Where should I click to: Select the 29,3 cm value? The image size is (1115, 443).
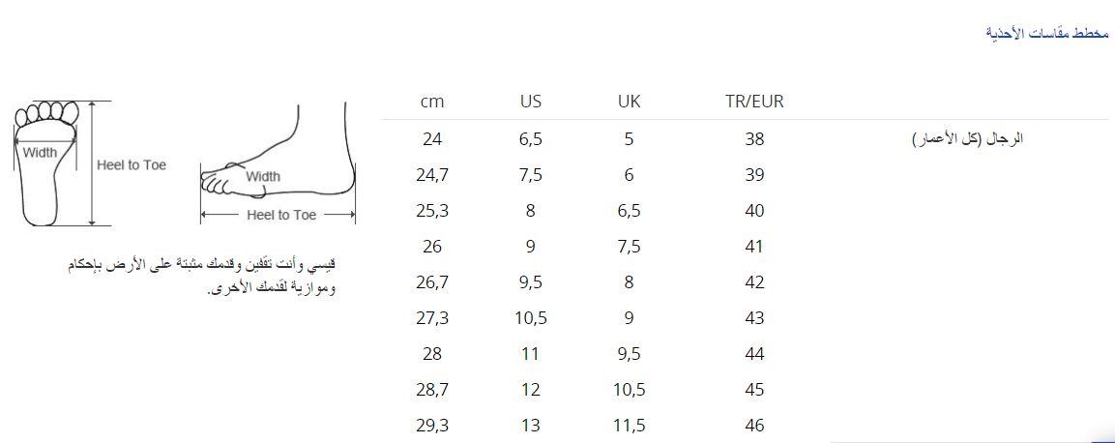[432, 426]
